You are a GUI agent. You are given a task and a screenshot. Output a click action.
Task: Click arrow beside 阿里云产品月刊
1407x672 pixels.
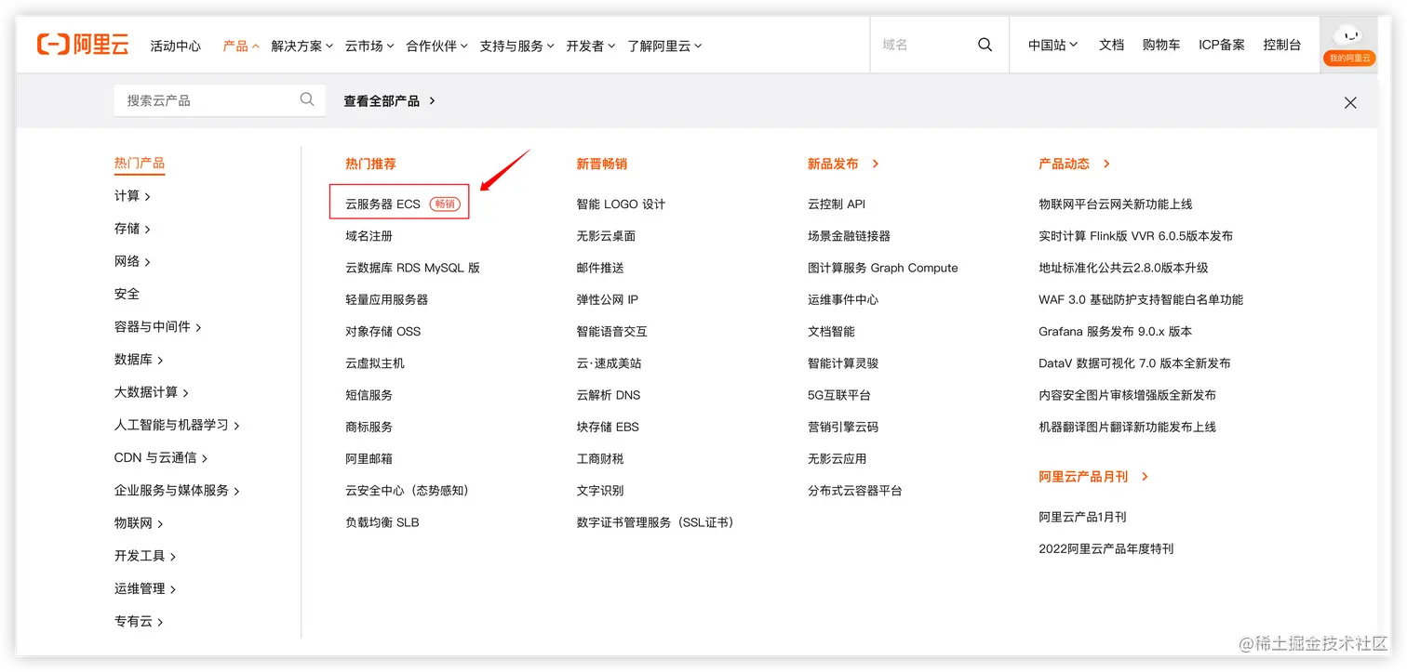pyautogui.click(x=1145, y=476)
